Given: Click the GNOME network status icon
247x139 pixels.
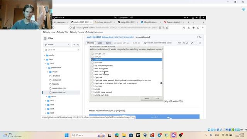Looking at the screenshot, I should click(193, 17).
